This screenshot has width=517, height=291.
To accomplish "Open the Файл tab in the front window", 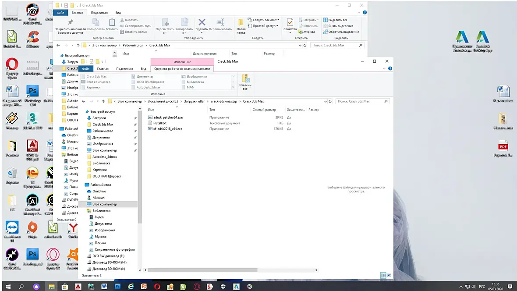I will pyautogui.click(x=86, y=69).
